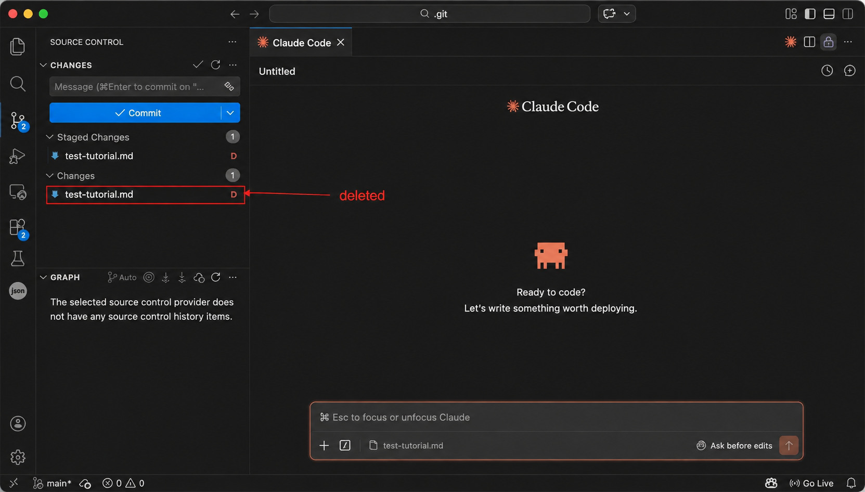Click the Untitled conversation title
The height and width of the screenshot is (492, 865).
point(277,71)
